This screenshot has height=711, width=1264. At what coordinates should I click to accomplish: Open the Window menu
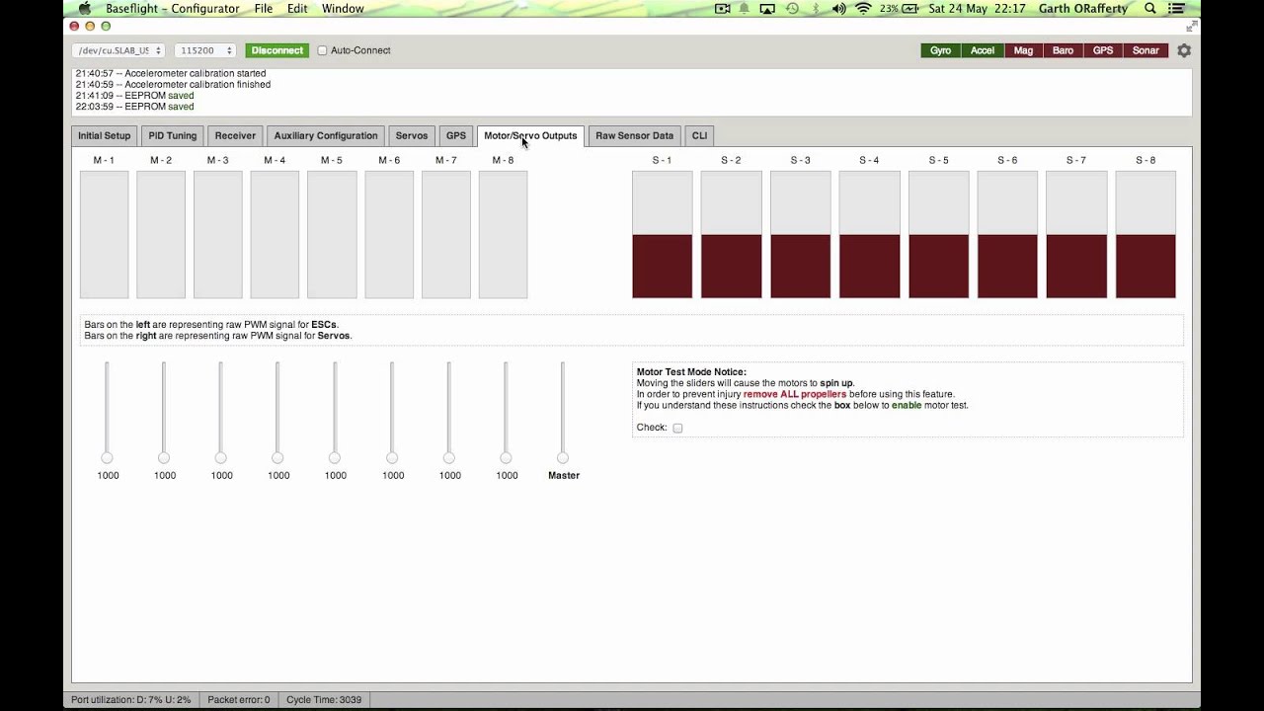coord(343,8)
